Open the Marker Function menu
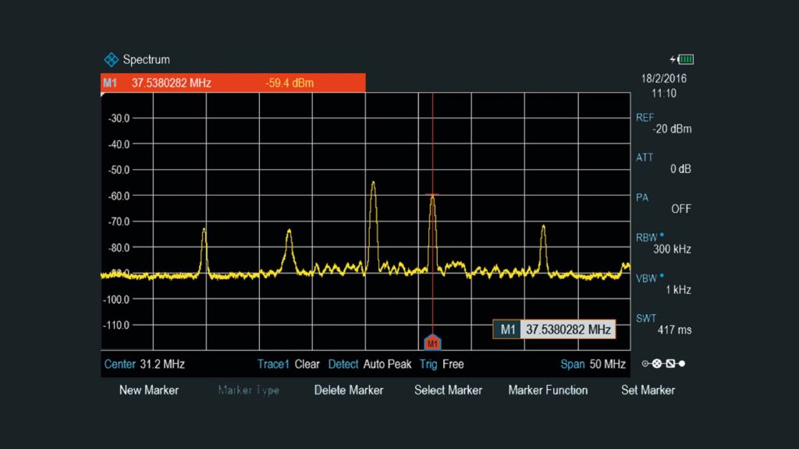This screenshot has width=799, height=449. tap(548, 390)
